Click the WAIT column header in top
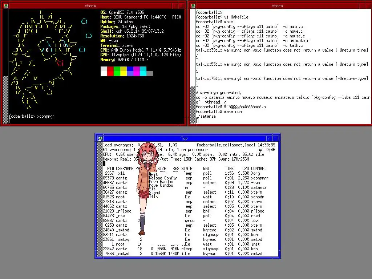Viewport: 372px width, 279px height. 207,169
